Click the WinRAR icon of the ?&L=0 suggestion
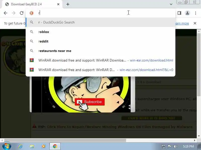The width and height of the screenshot is (201, 150). (32, 70)
